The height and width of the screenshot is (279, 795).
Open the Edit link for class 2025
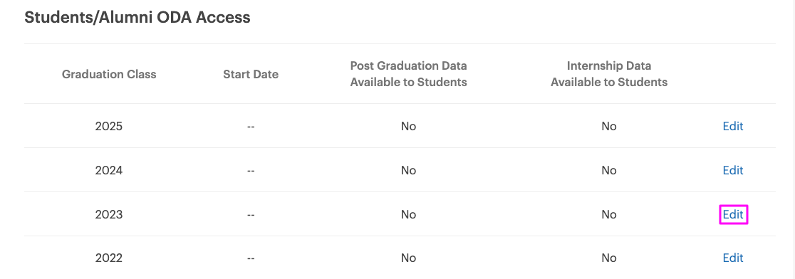click(732, 126)
